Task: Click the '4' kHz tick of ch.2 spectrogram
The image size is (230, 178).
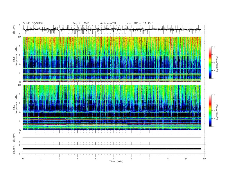Action: coord(20,112)
